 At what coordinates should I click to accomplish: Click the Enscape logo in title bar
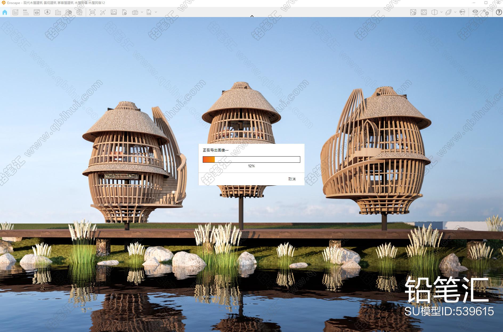3,3
